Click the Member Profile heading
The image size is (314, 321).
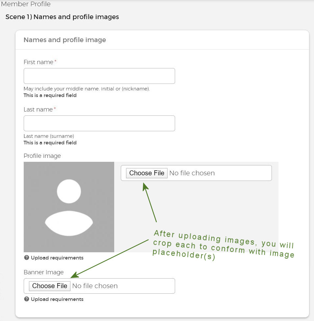(x=26, y=4)
